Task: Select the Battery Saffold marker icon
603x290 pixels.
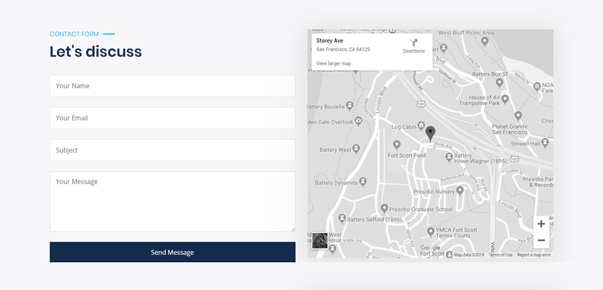Action: [341, 219]
